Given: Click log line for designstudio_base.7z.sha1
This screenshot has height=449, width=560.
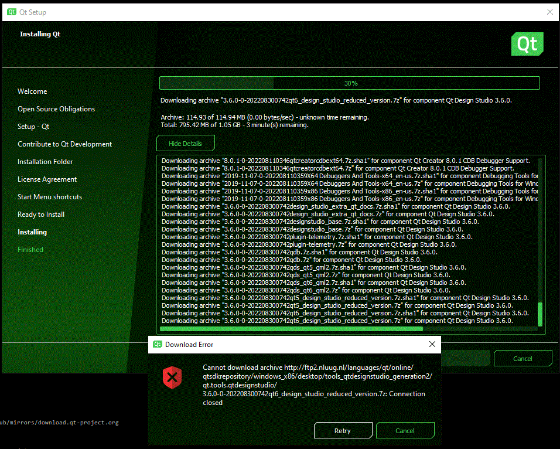Looking at the screenshot, I should click(320, 222).
